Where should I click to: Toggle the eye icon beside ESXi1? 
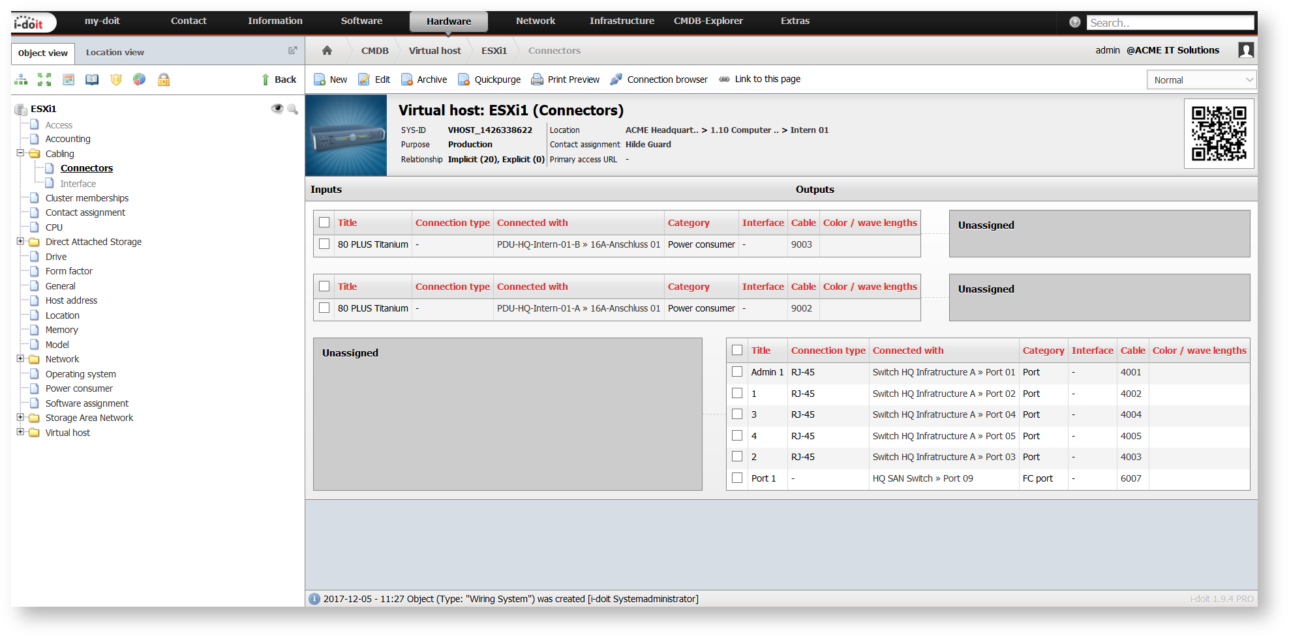[x=277, y=108]
